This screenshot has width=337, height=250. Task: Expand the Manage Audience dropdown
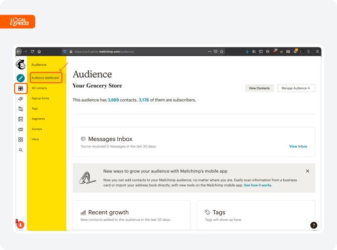(x=296, y=88)
